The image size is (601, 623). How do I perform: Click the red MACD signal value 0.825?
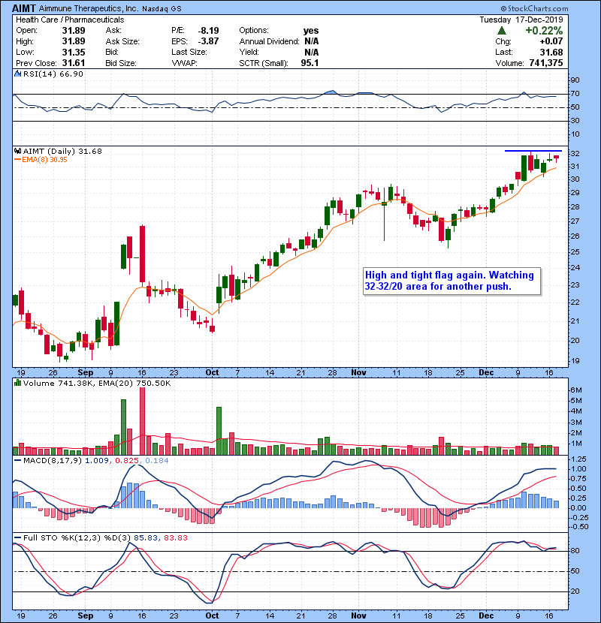click(x=127, y=461)
